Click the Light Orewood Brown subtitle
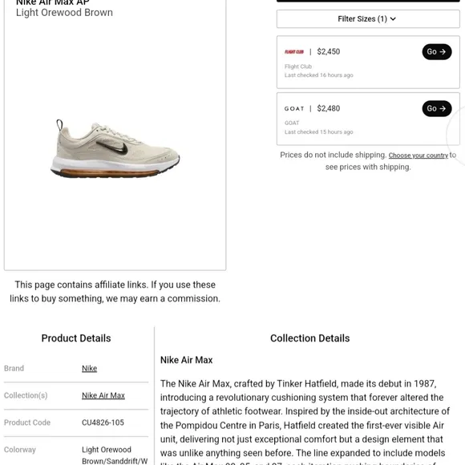This screenshot has width=465, height=465. point(64,13)
